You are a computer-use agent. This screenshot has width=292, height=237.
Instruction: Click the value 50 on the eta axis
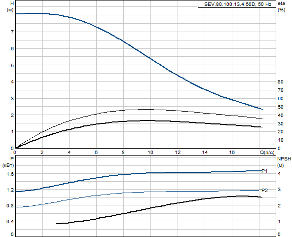coord(280,107)
